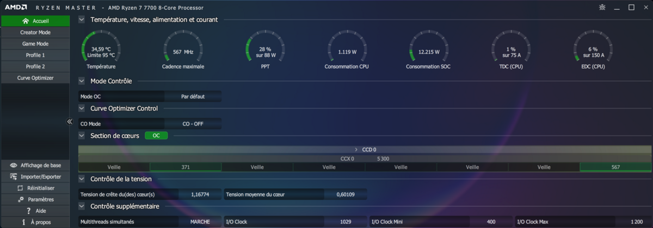Click the PPT gauge

(x=265, y=50)
